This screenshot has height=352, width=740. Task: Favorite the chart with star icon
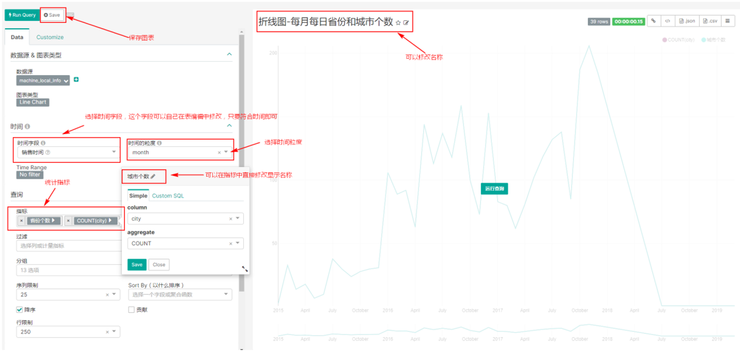399,23
